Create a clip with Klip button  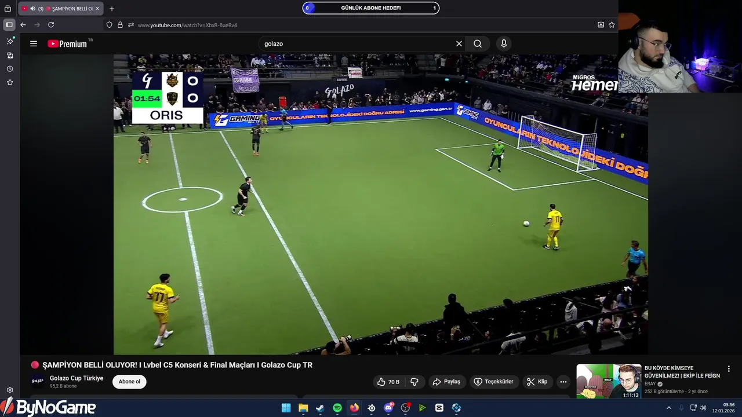click(537, 382)
